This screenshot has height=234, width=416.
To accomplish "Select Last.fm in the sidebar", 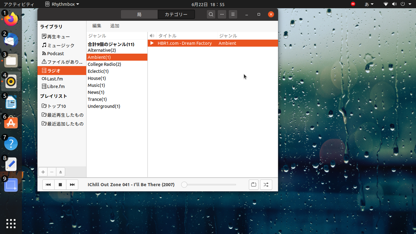I will (x=62, y=79).
